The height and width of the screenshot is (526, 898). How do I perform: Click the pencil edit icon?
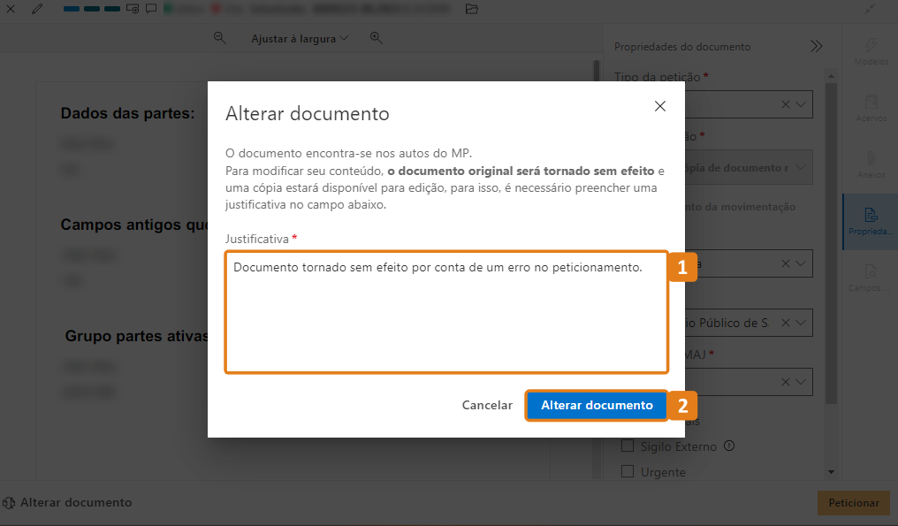[x=36, y=9]
